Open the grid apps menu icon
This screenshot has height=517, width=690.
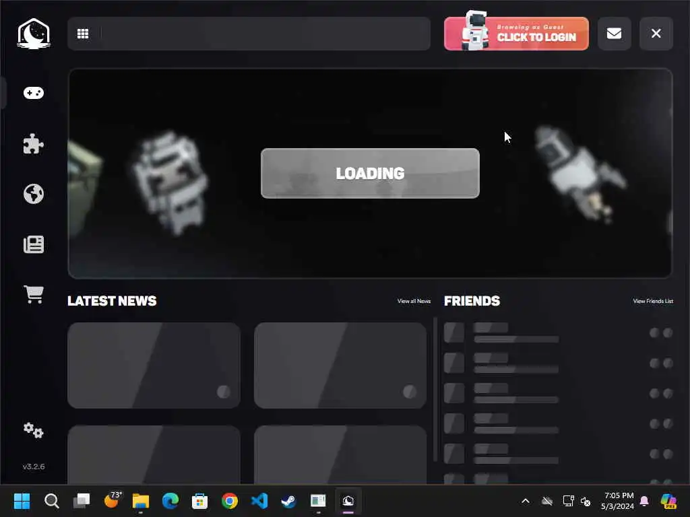83,34
